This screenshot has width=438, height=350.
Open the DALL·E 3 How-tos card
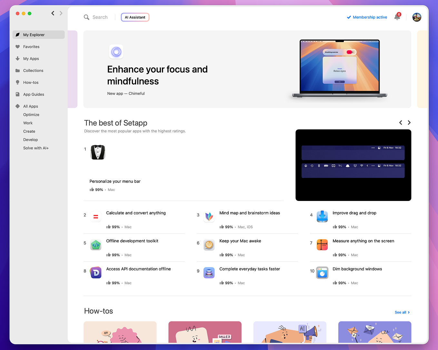coord(205,332)
